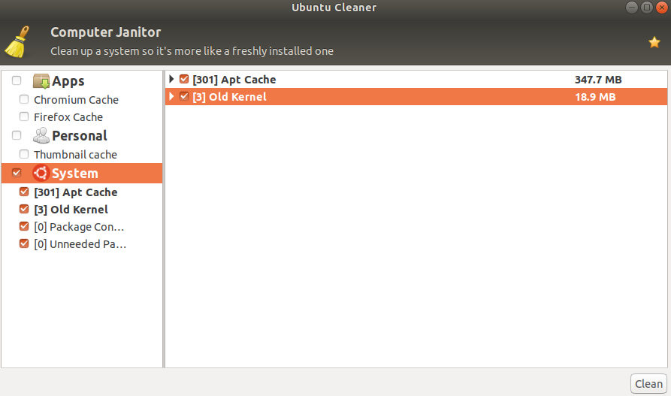Expand the [3] Old Kernel row arrow
This screenshot has width=671, height=396.
[171, 96]
